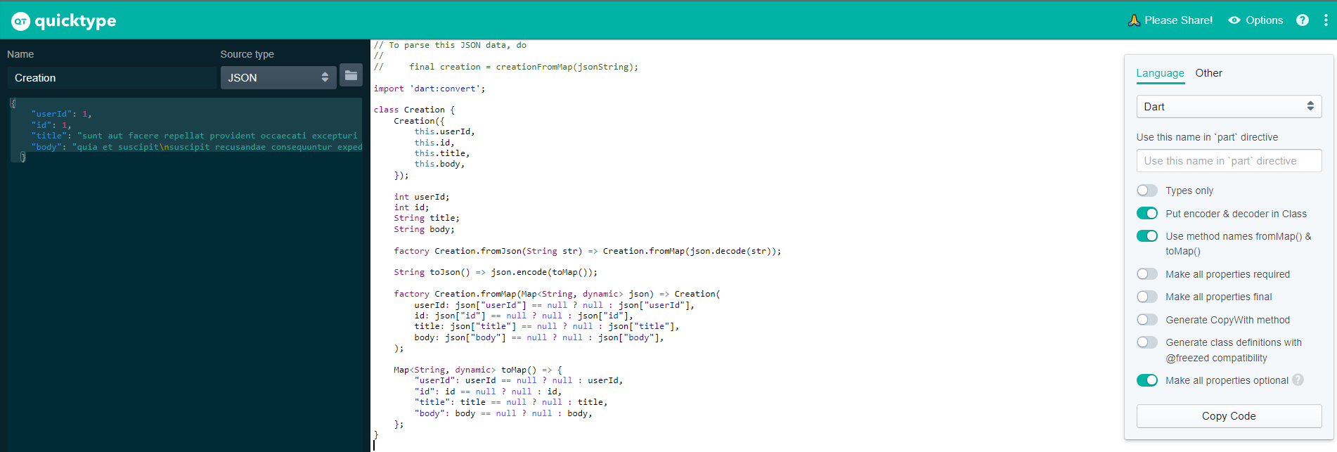This screenshot has width=1337, height=452.
Task: Switch to the Language tab
Action: (x=1160, y=73)
